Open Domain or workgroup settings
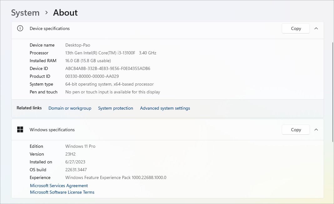The width and height of the screenshot is (334, 204). pyautogui.click(x=70, y=108)
